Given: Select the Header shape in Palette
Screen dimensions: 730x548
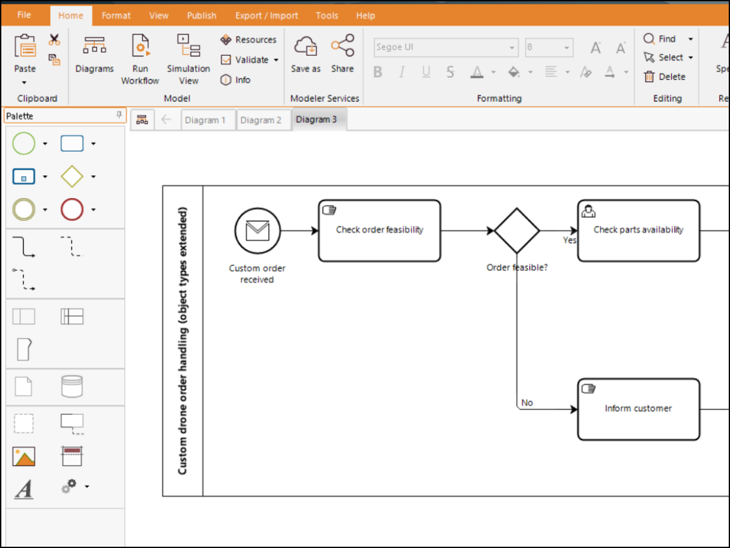Looking at the screenshot, I should click(71, 456).
